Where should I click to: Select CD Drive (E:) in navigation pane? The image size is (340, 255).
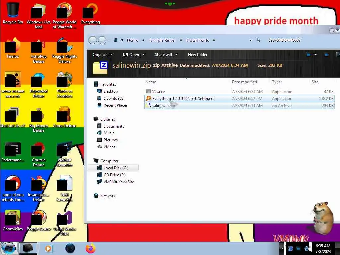(x=114, y=175)
